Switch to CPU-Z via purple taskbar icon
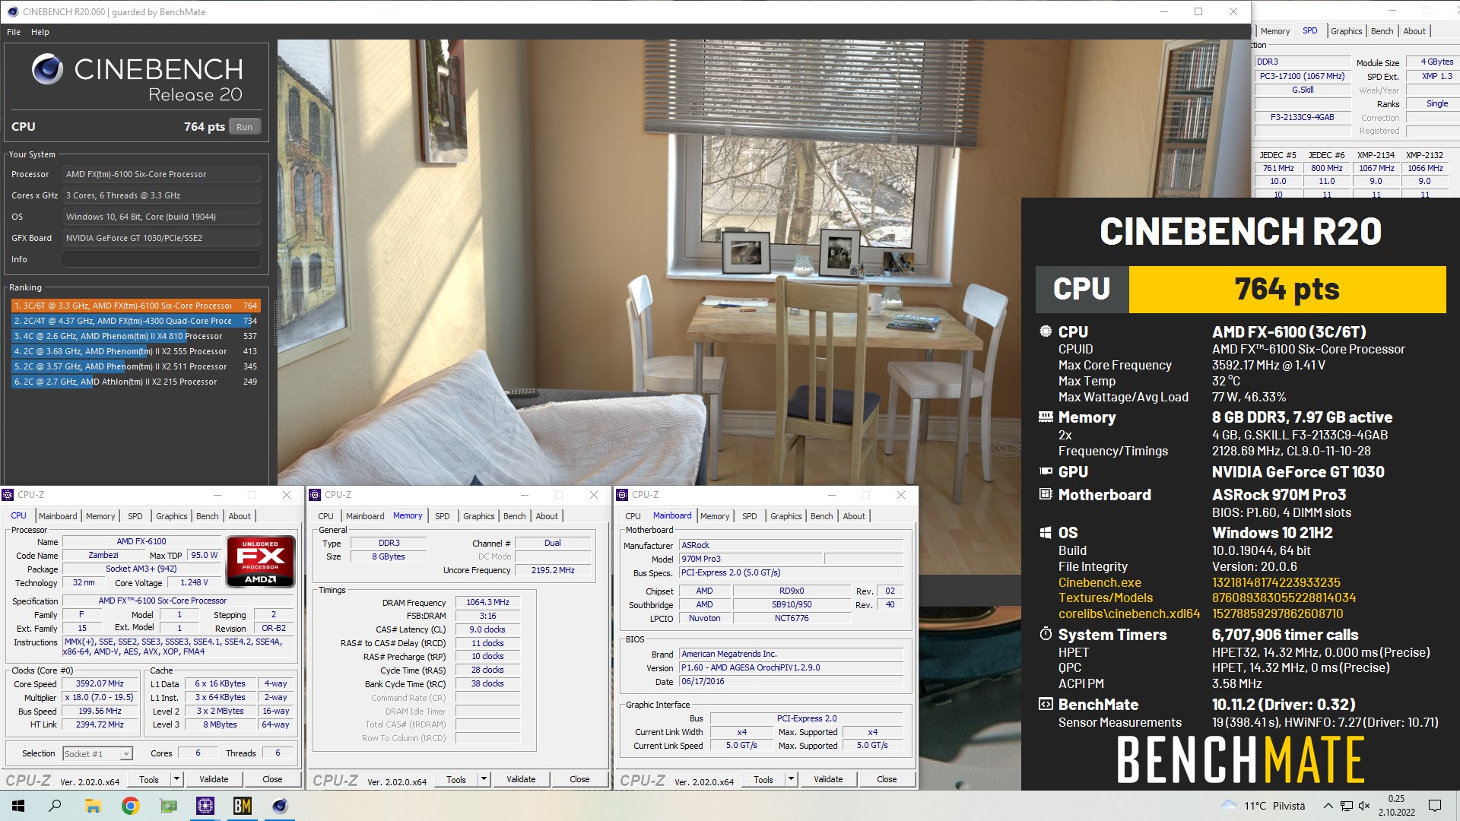 tap(205, 806)
